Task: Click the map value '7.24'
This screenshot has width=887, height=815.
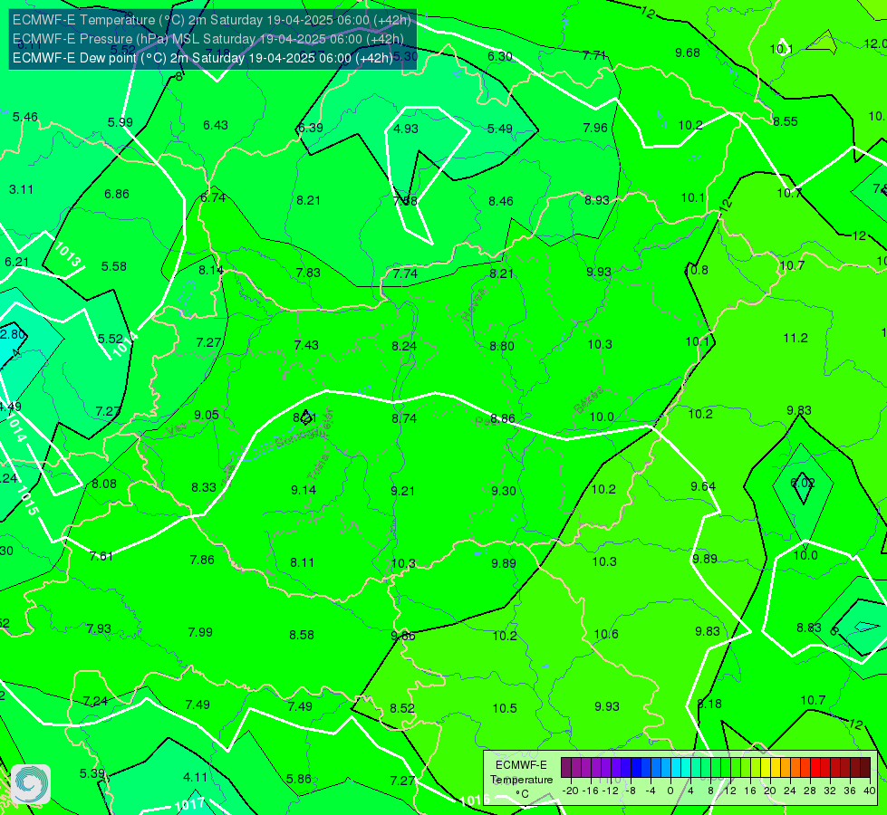Action: (95, 701)
